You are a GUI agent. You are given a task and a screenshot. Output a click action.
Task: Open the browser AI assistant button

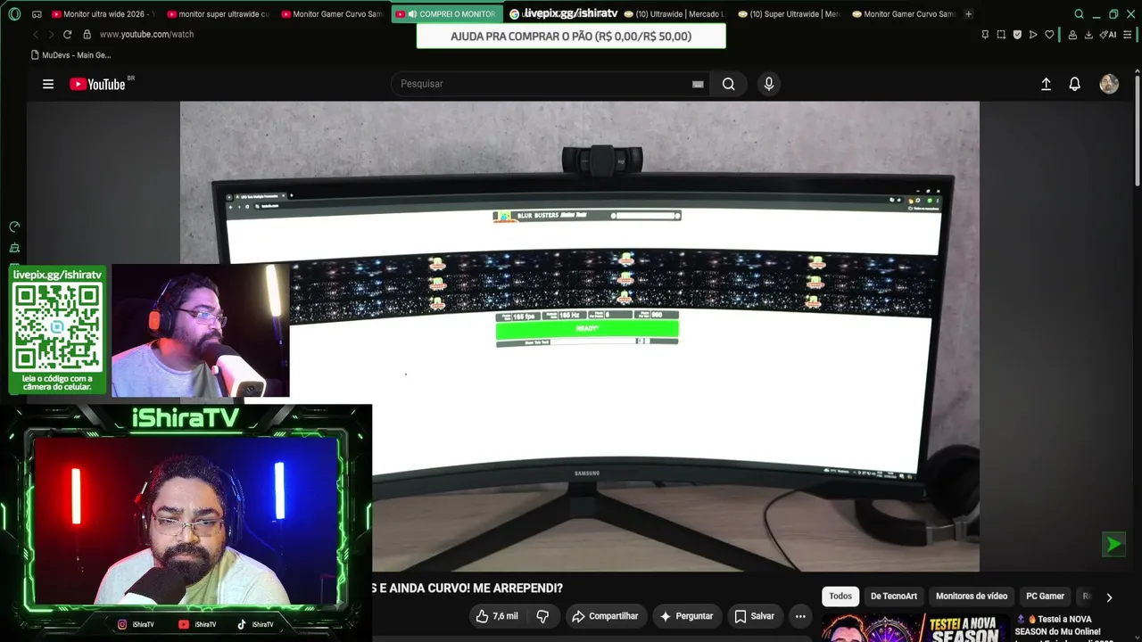tap(1108, 35)
